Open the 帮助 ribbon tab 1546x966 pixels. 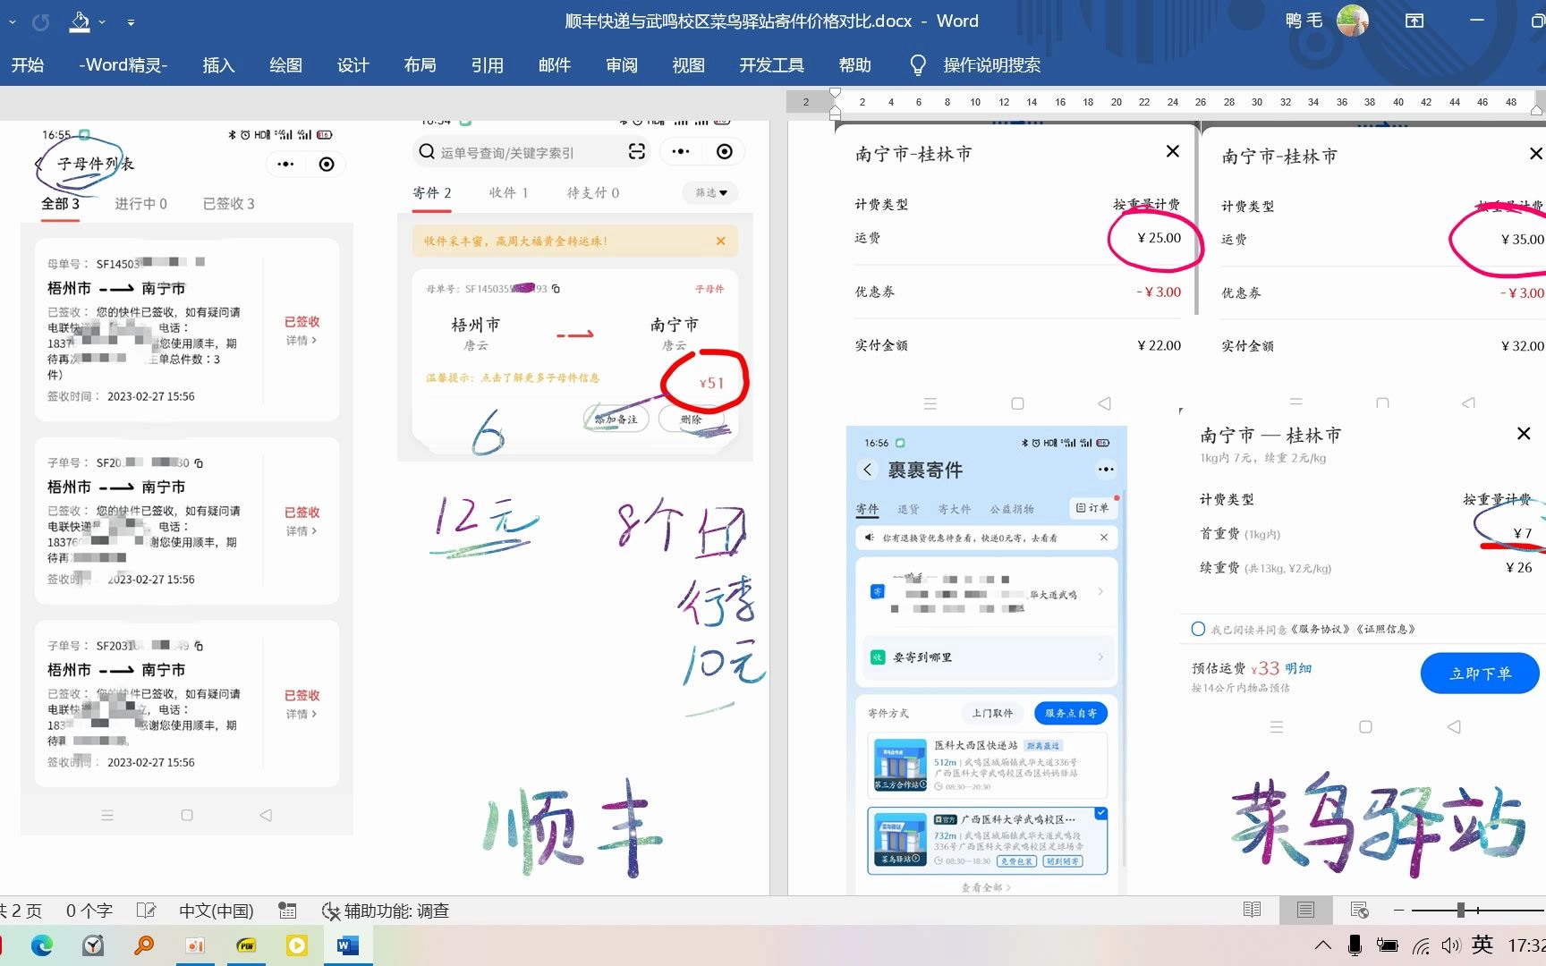[854, 65]
